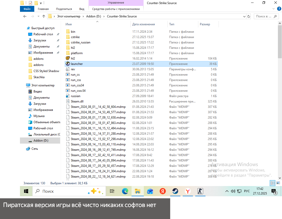Viewport: 282px width, 219px height.
Task: Select the platform folder row
Action: tap(141, 53)
